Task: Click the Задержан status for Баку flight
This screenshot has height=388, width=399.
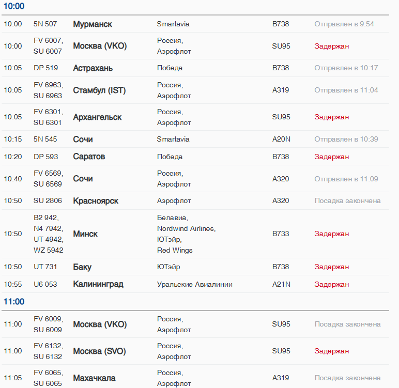Action: tap(332, 267)
